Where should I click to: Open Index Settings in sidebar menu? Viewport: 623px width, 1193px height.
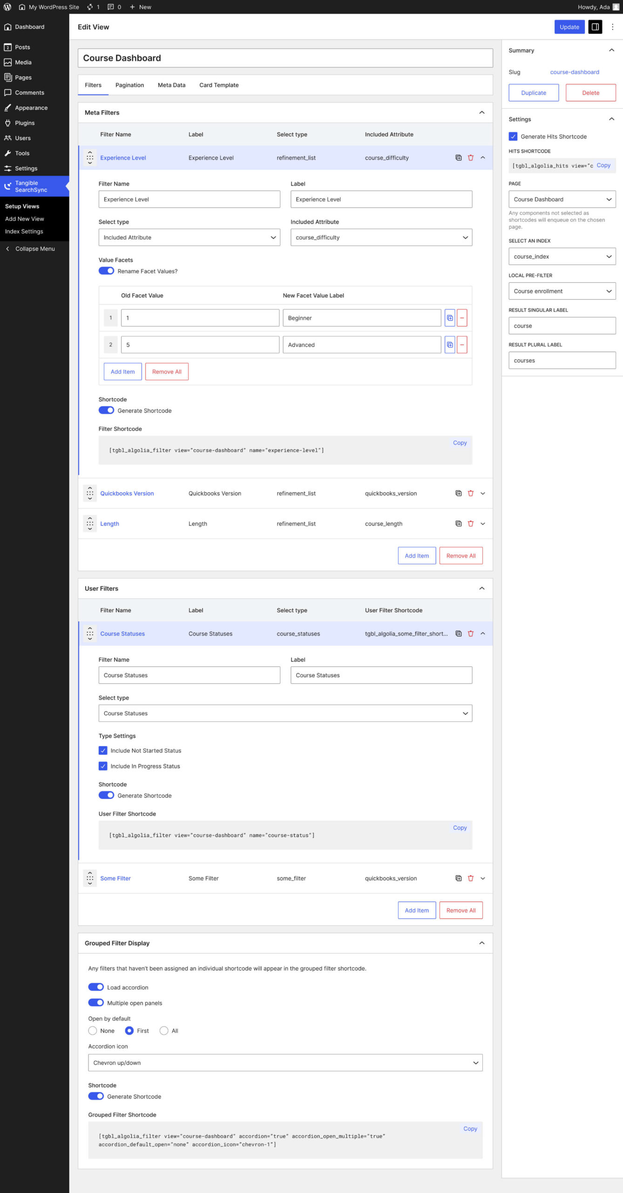[x=24, y=232]
